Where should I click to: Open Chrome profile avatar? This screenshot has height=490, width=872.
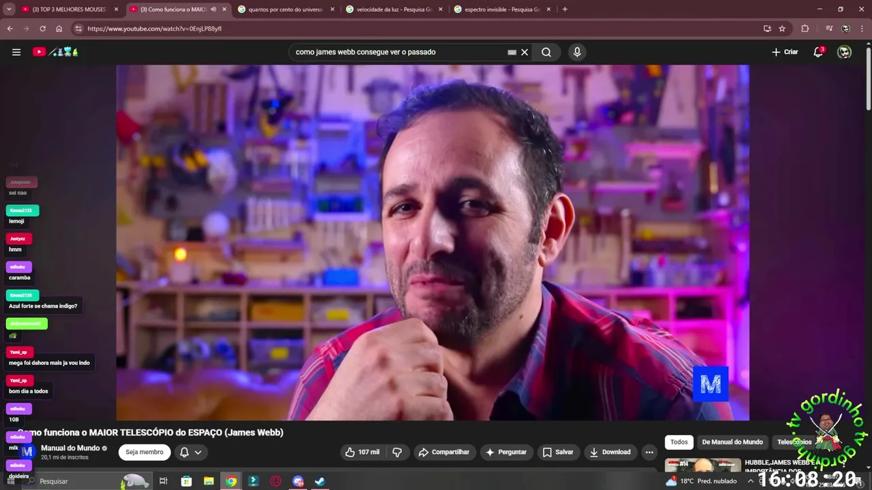845,29
